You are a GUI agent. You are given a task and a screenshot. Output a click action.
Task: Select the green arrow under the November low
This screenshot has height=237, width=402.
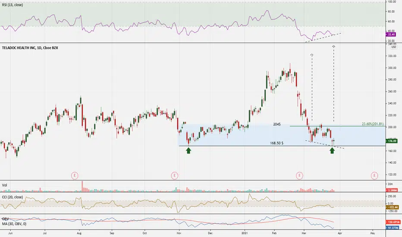pyautogui.click(x=188, y=150)
